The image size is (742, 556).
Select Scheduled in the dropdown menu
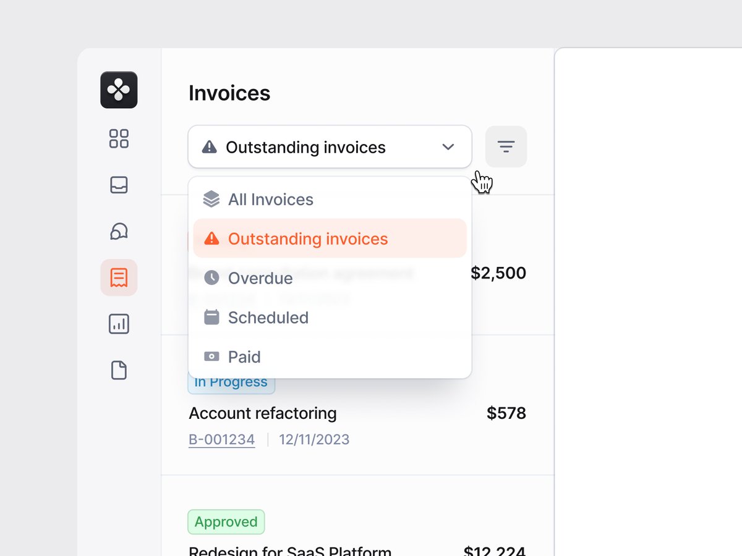330,318
